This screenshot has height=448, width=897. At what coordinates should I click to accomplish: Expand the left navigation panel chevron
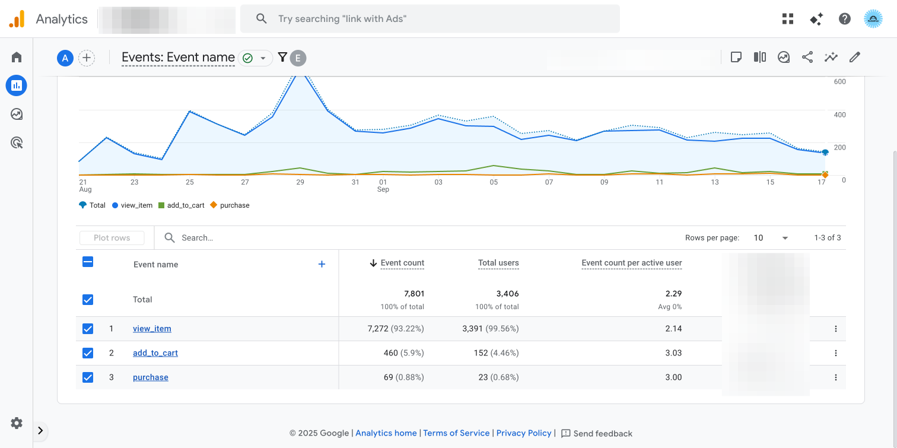tap(40, 431)
